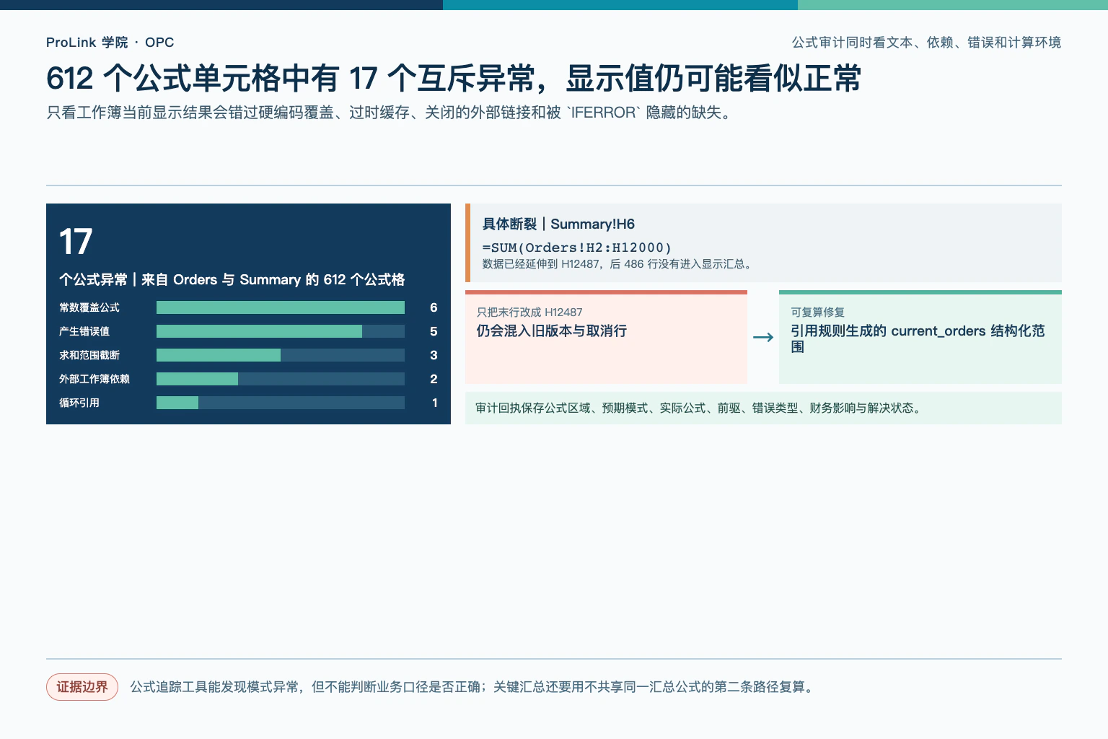Click the value 6 next to 常数覆盖公式
1108x739 pixels.
click(x=434, y=307)
